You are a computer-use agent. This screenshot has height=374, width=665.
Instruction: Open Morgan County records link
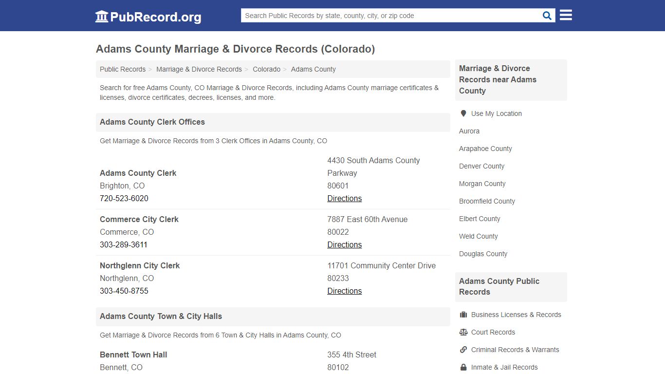tap(482, 184)
